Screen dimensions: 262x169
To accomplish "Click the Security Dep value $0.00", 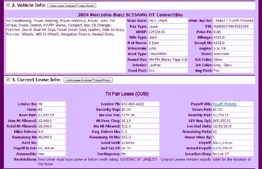I will point(140,109).
